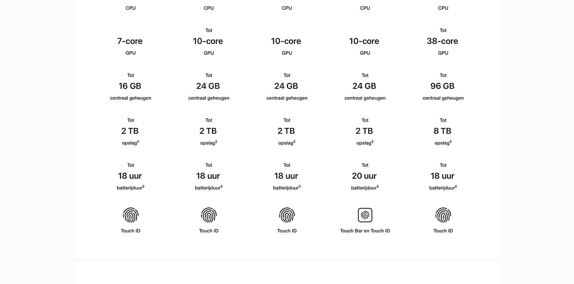Click the 20 uur battery value

click(364, 176)
